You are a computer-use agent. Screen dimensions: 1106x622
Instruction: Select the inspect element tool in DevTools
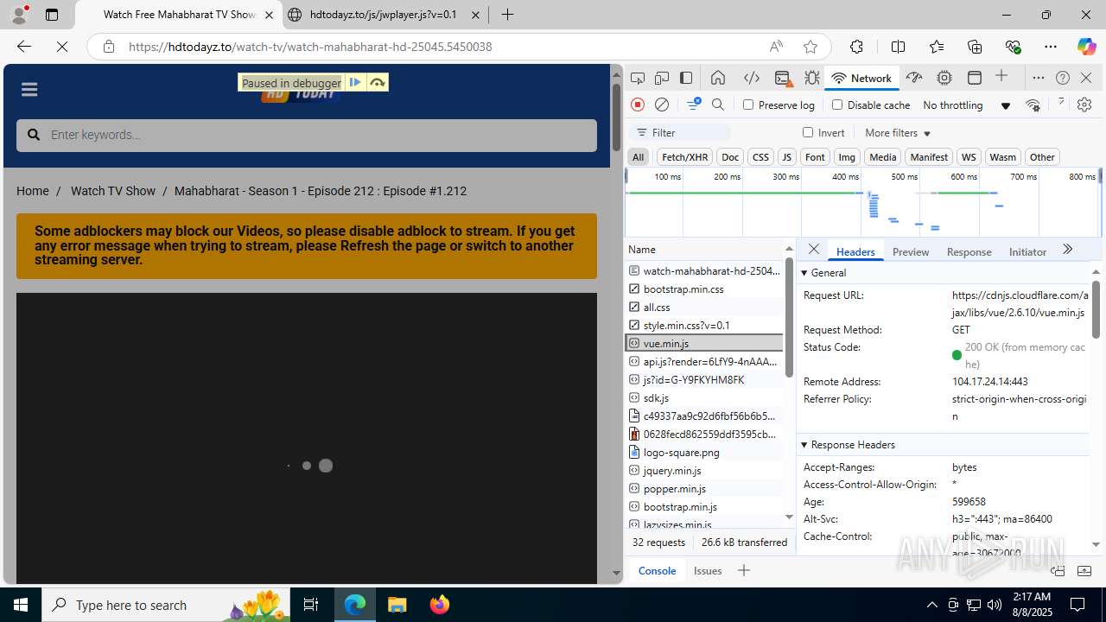tap(638, 78)
